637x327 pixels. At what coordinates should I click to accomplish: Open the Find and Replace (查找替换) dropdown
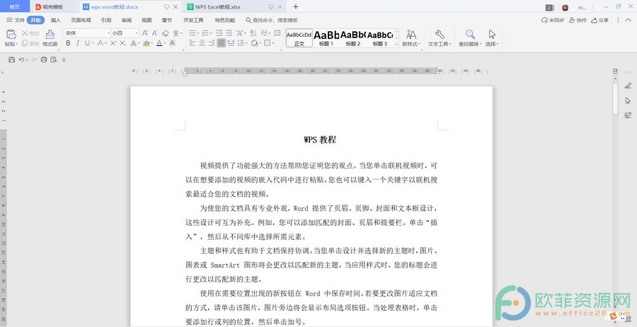(470, 44)
